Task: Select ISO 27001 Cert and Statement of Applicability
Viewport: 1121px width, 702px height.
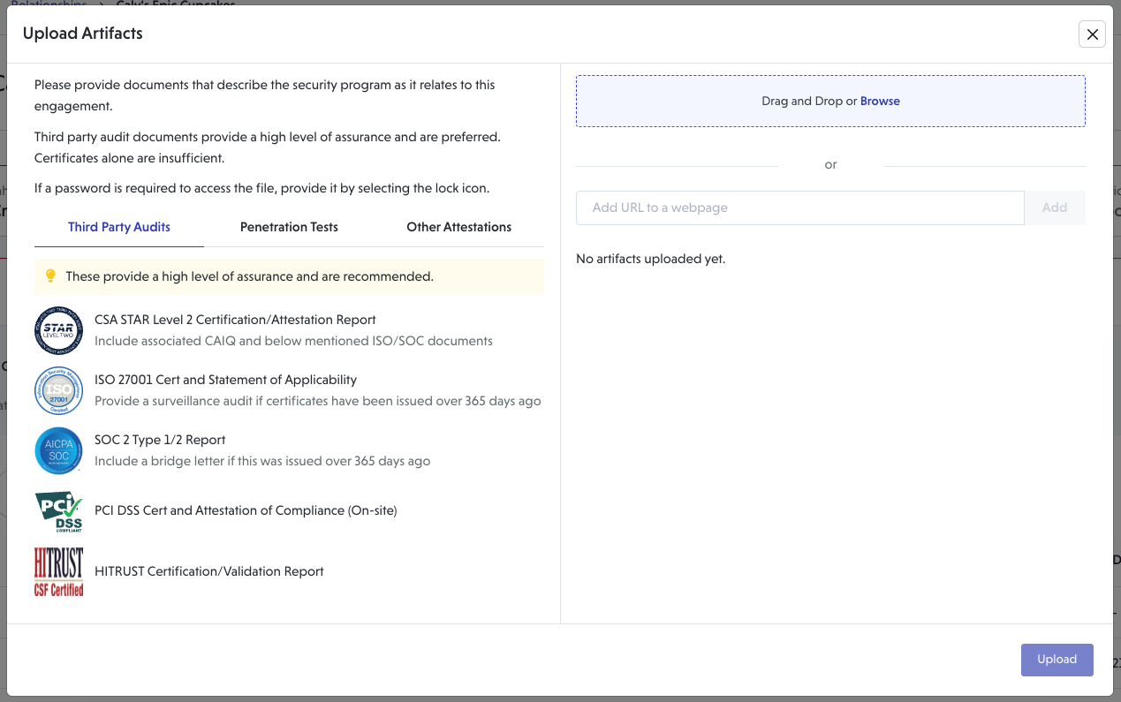Action: coord(225,380)
